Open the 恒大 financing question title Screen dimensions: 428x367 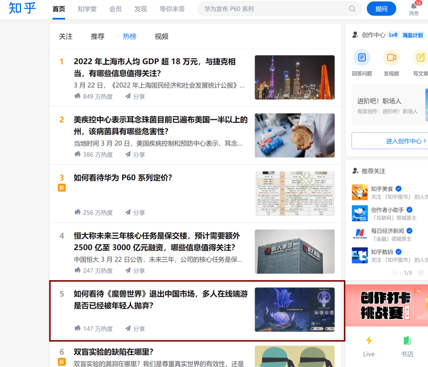(157, 242)
